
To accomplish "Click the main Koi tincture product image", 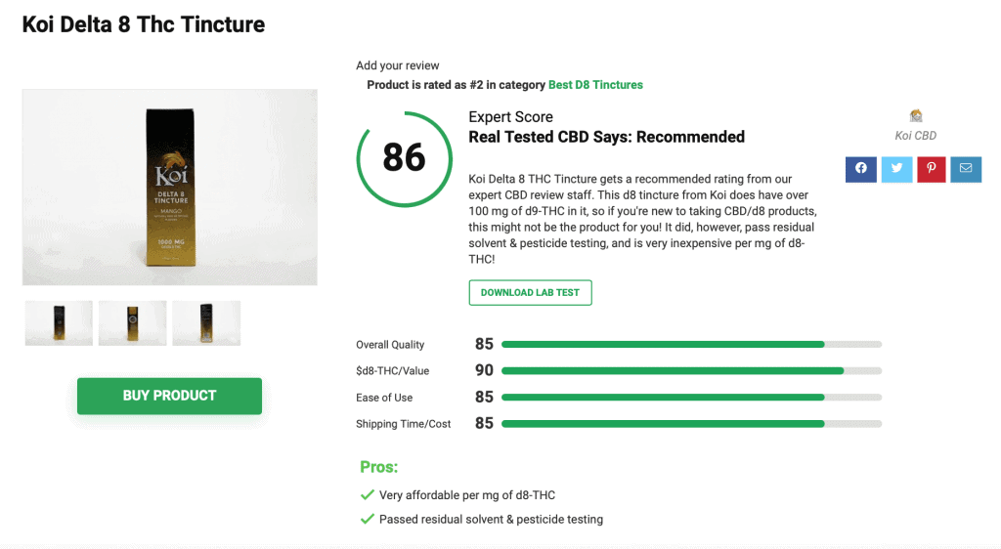I will pos(170,187).
